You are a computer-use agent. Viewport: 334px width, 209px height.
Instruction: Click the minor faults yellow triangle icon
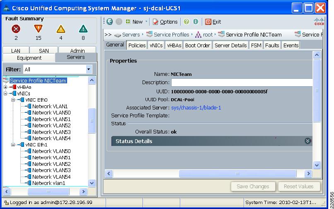pos(61,29)
